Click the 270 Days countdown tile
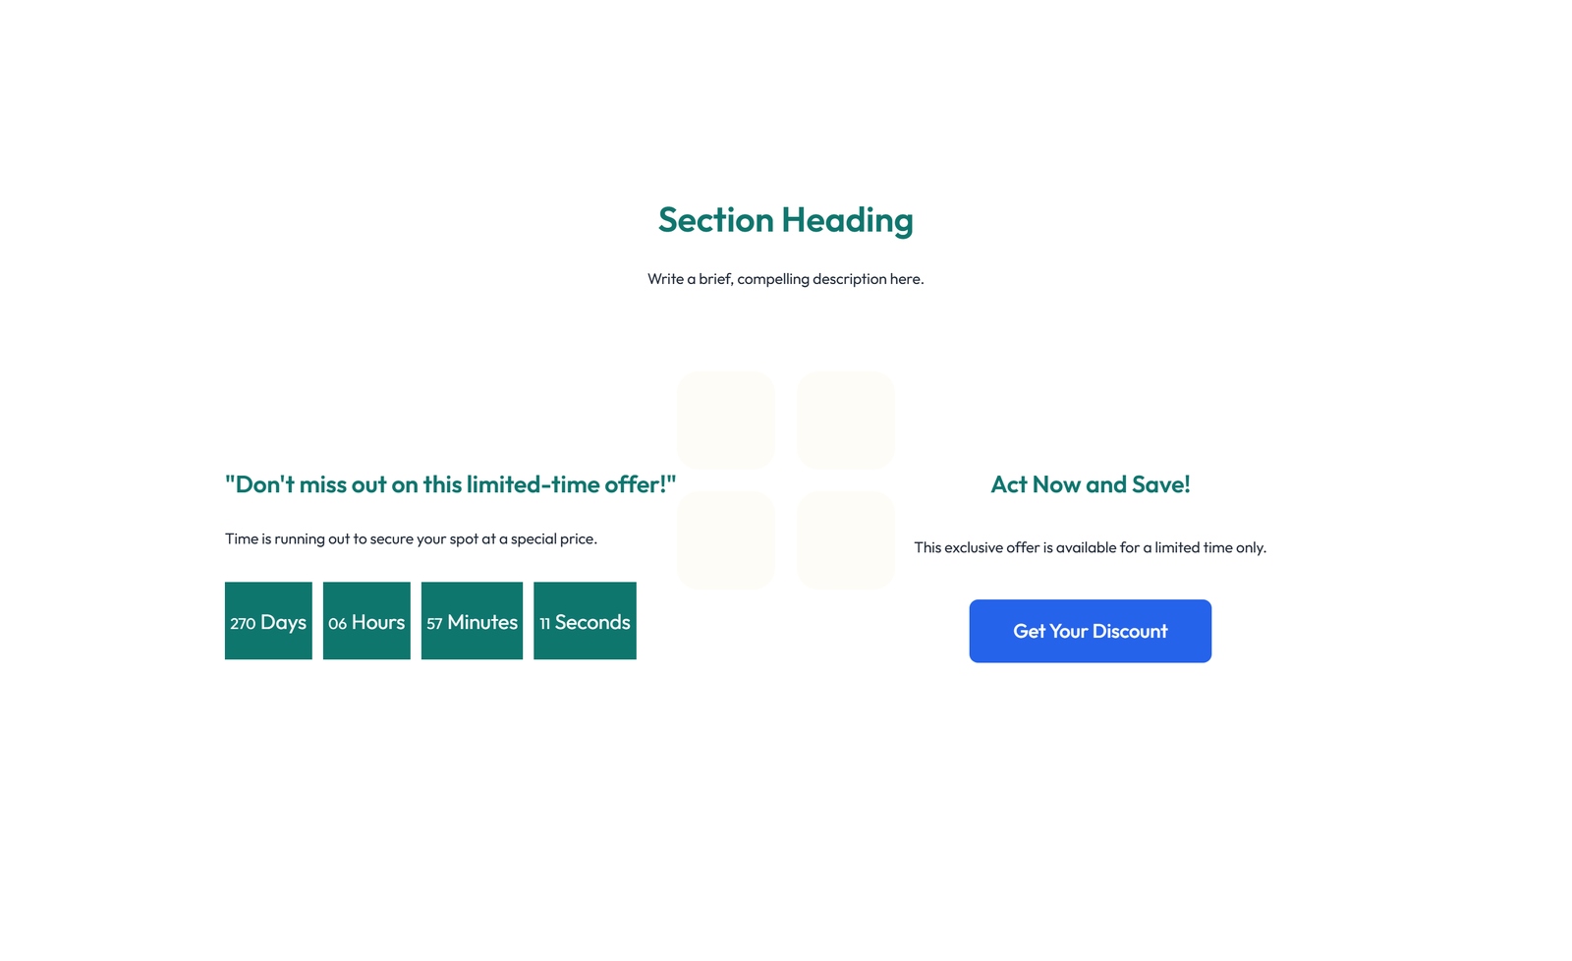The image size is (1572, 961). 267,621
